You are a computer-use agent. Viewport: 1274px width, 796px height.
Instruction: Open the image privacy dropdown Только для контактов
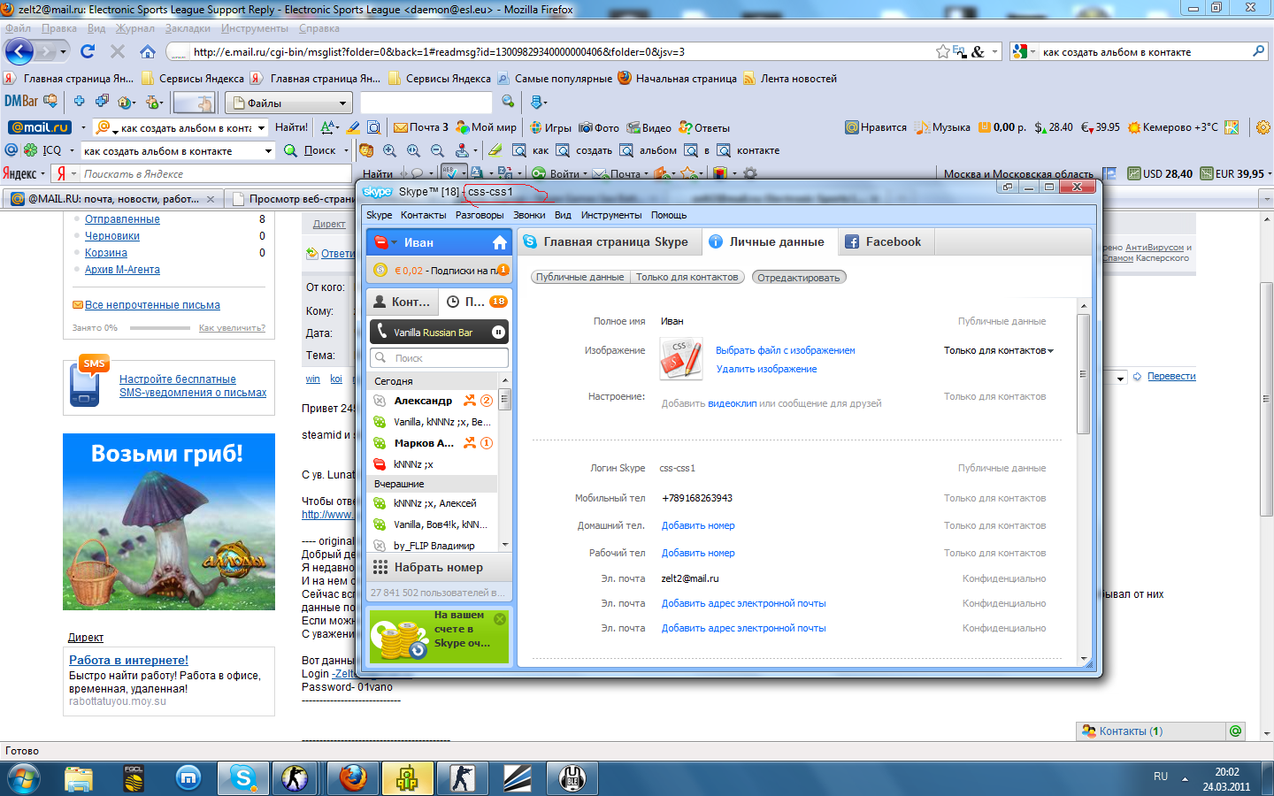pyautogui.click(x=999, y=351)
